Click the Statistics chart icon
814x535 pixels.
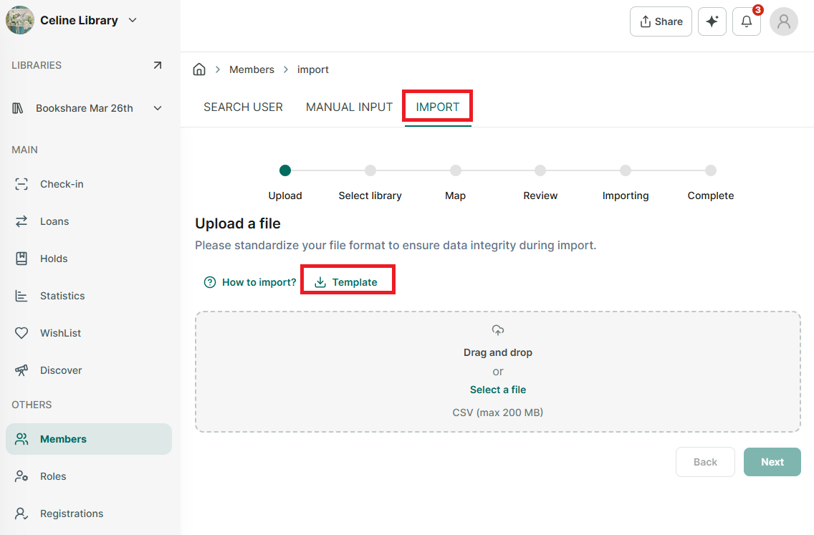tap(21, 296)
